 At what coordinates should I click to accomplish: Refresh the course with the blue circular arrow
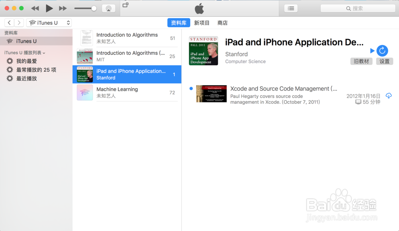[x=382, y=51]
